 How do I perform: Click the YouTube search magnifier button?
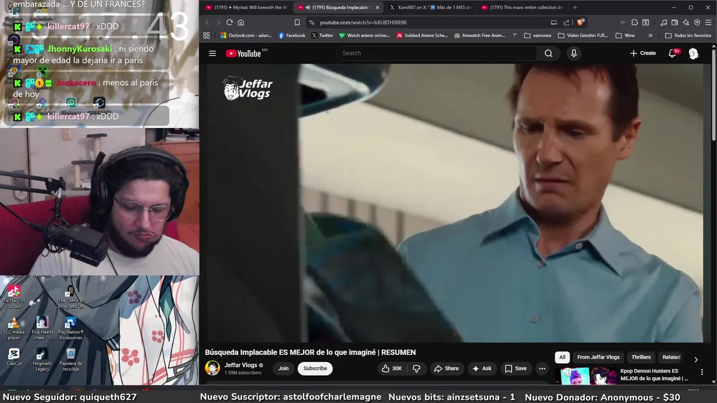(548, 53)
